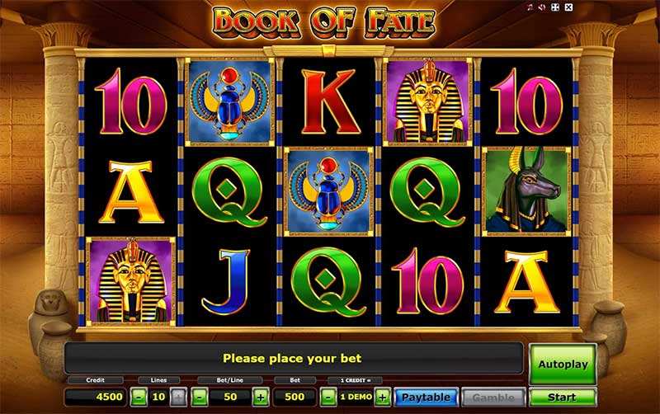The image size is (660, 414).
Task: Click the scarab symbol on middle reel
Action: pyautogui.click(x=328, y=191)
